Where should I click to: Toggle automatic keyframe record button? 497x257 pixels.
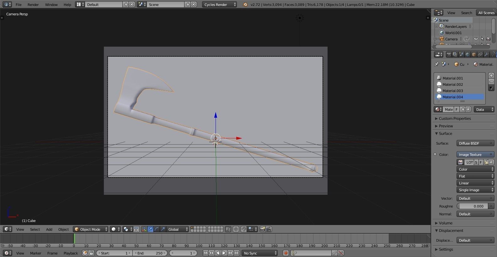coord(286,253)
